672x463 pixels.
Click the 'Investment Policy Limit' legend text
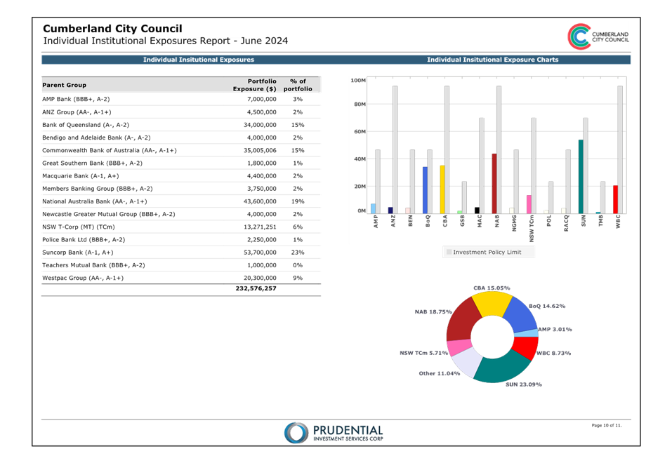(x=487, y=253)
